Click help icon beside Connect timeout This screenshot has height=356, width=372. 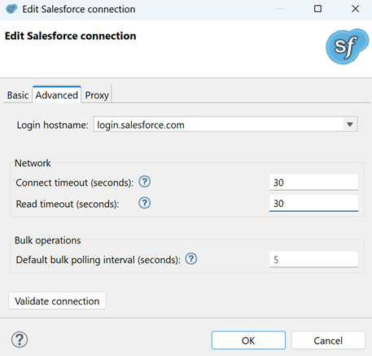pyautogui.click(x=145, y=182)
